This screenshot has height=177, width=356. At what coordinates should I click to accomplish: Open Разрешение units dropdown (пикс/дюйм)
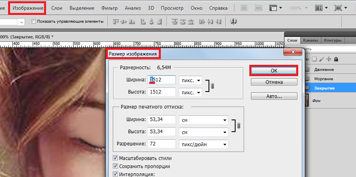[x=204, y=144]
